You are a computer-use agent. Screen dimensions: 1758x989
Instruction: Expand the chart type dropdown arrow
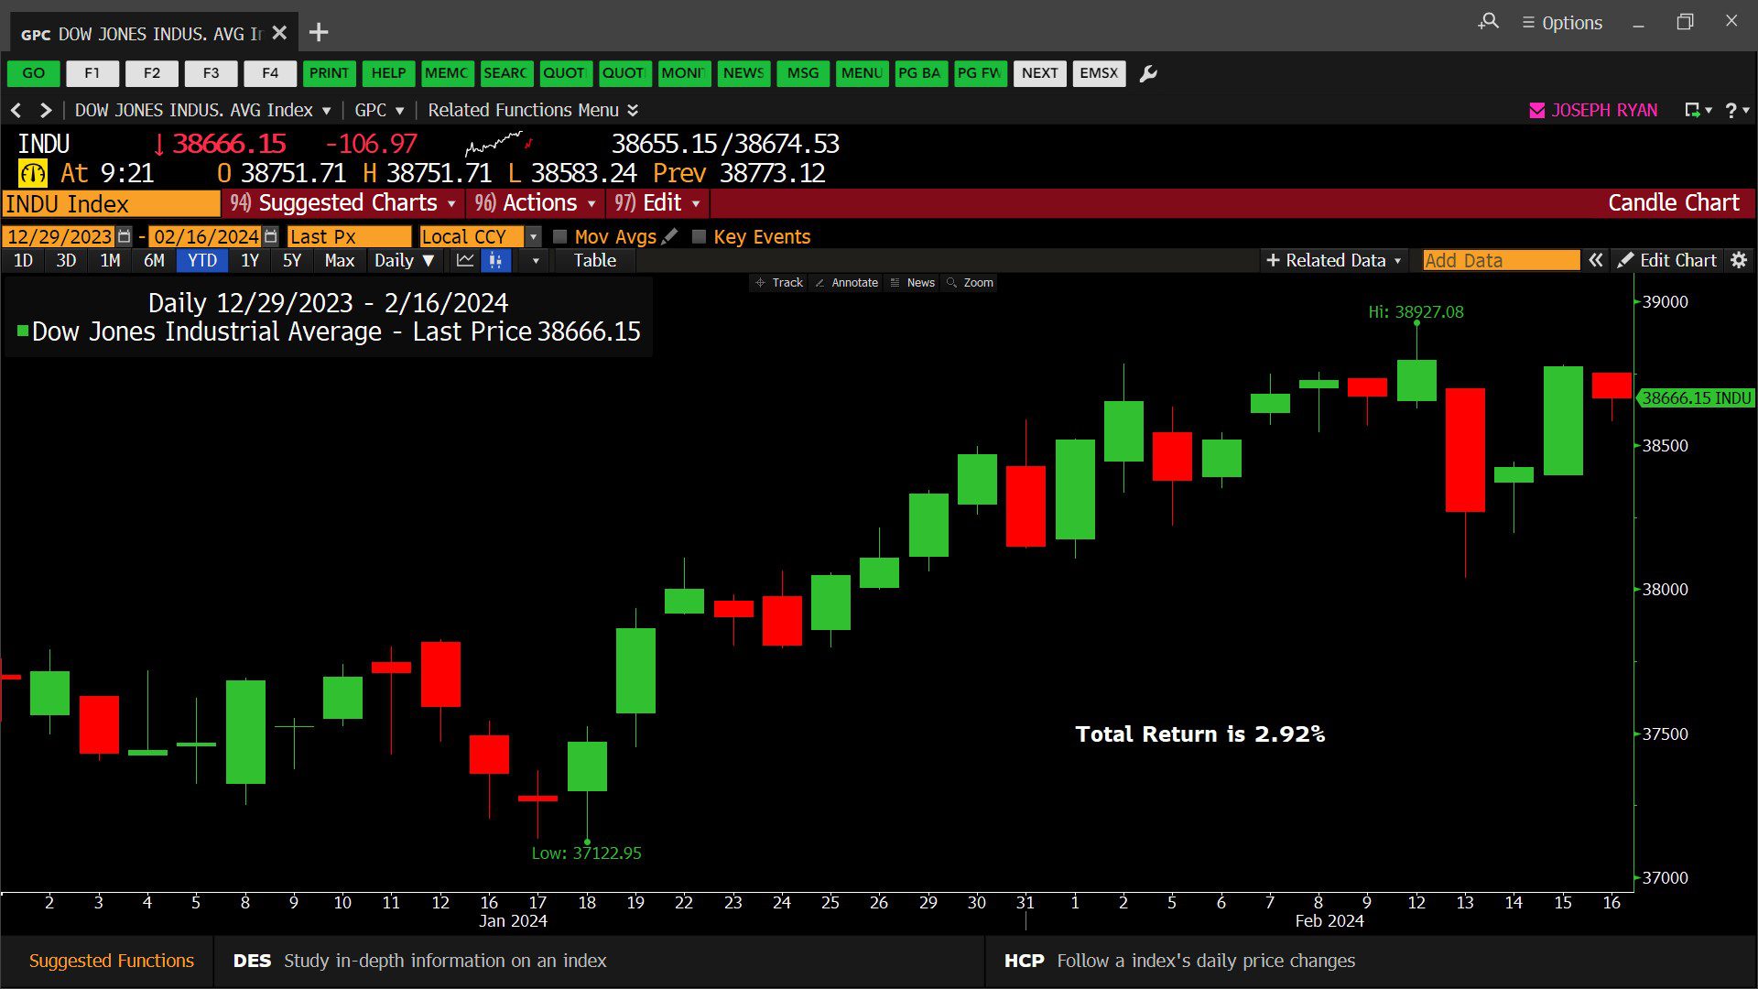point(536,261)
